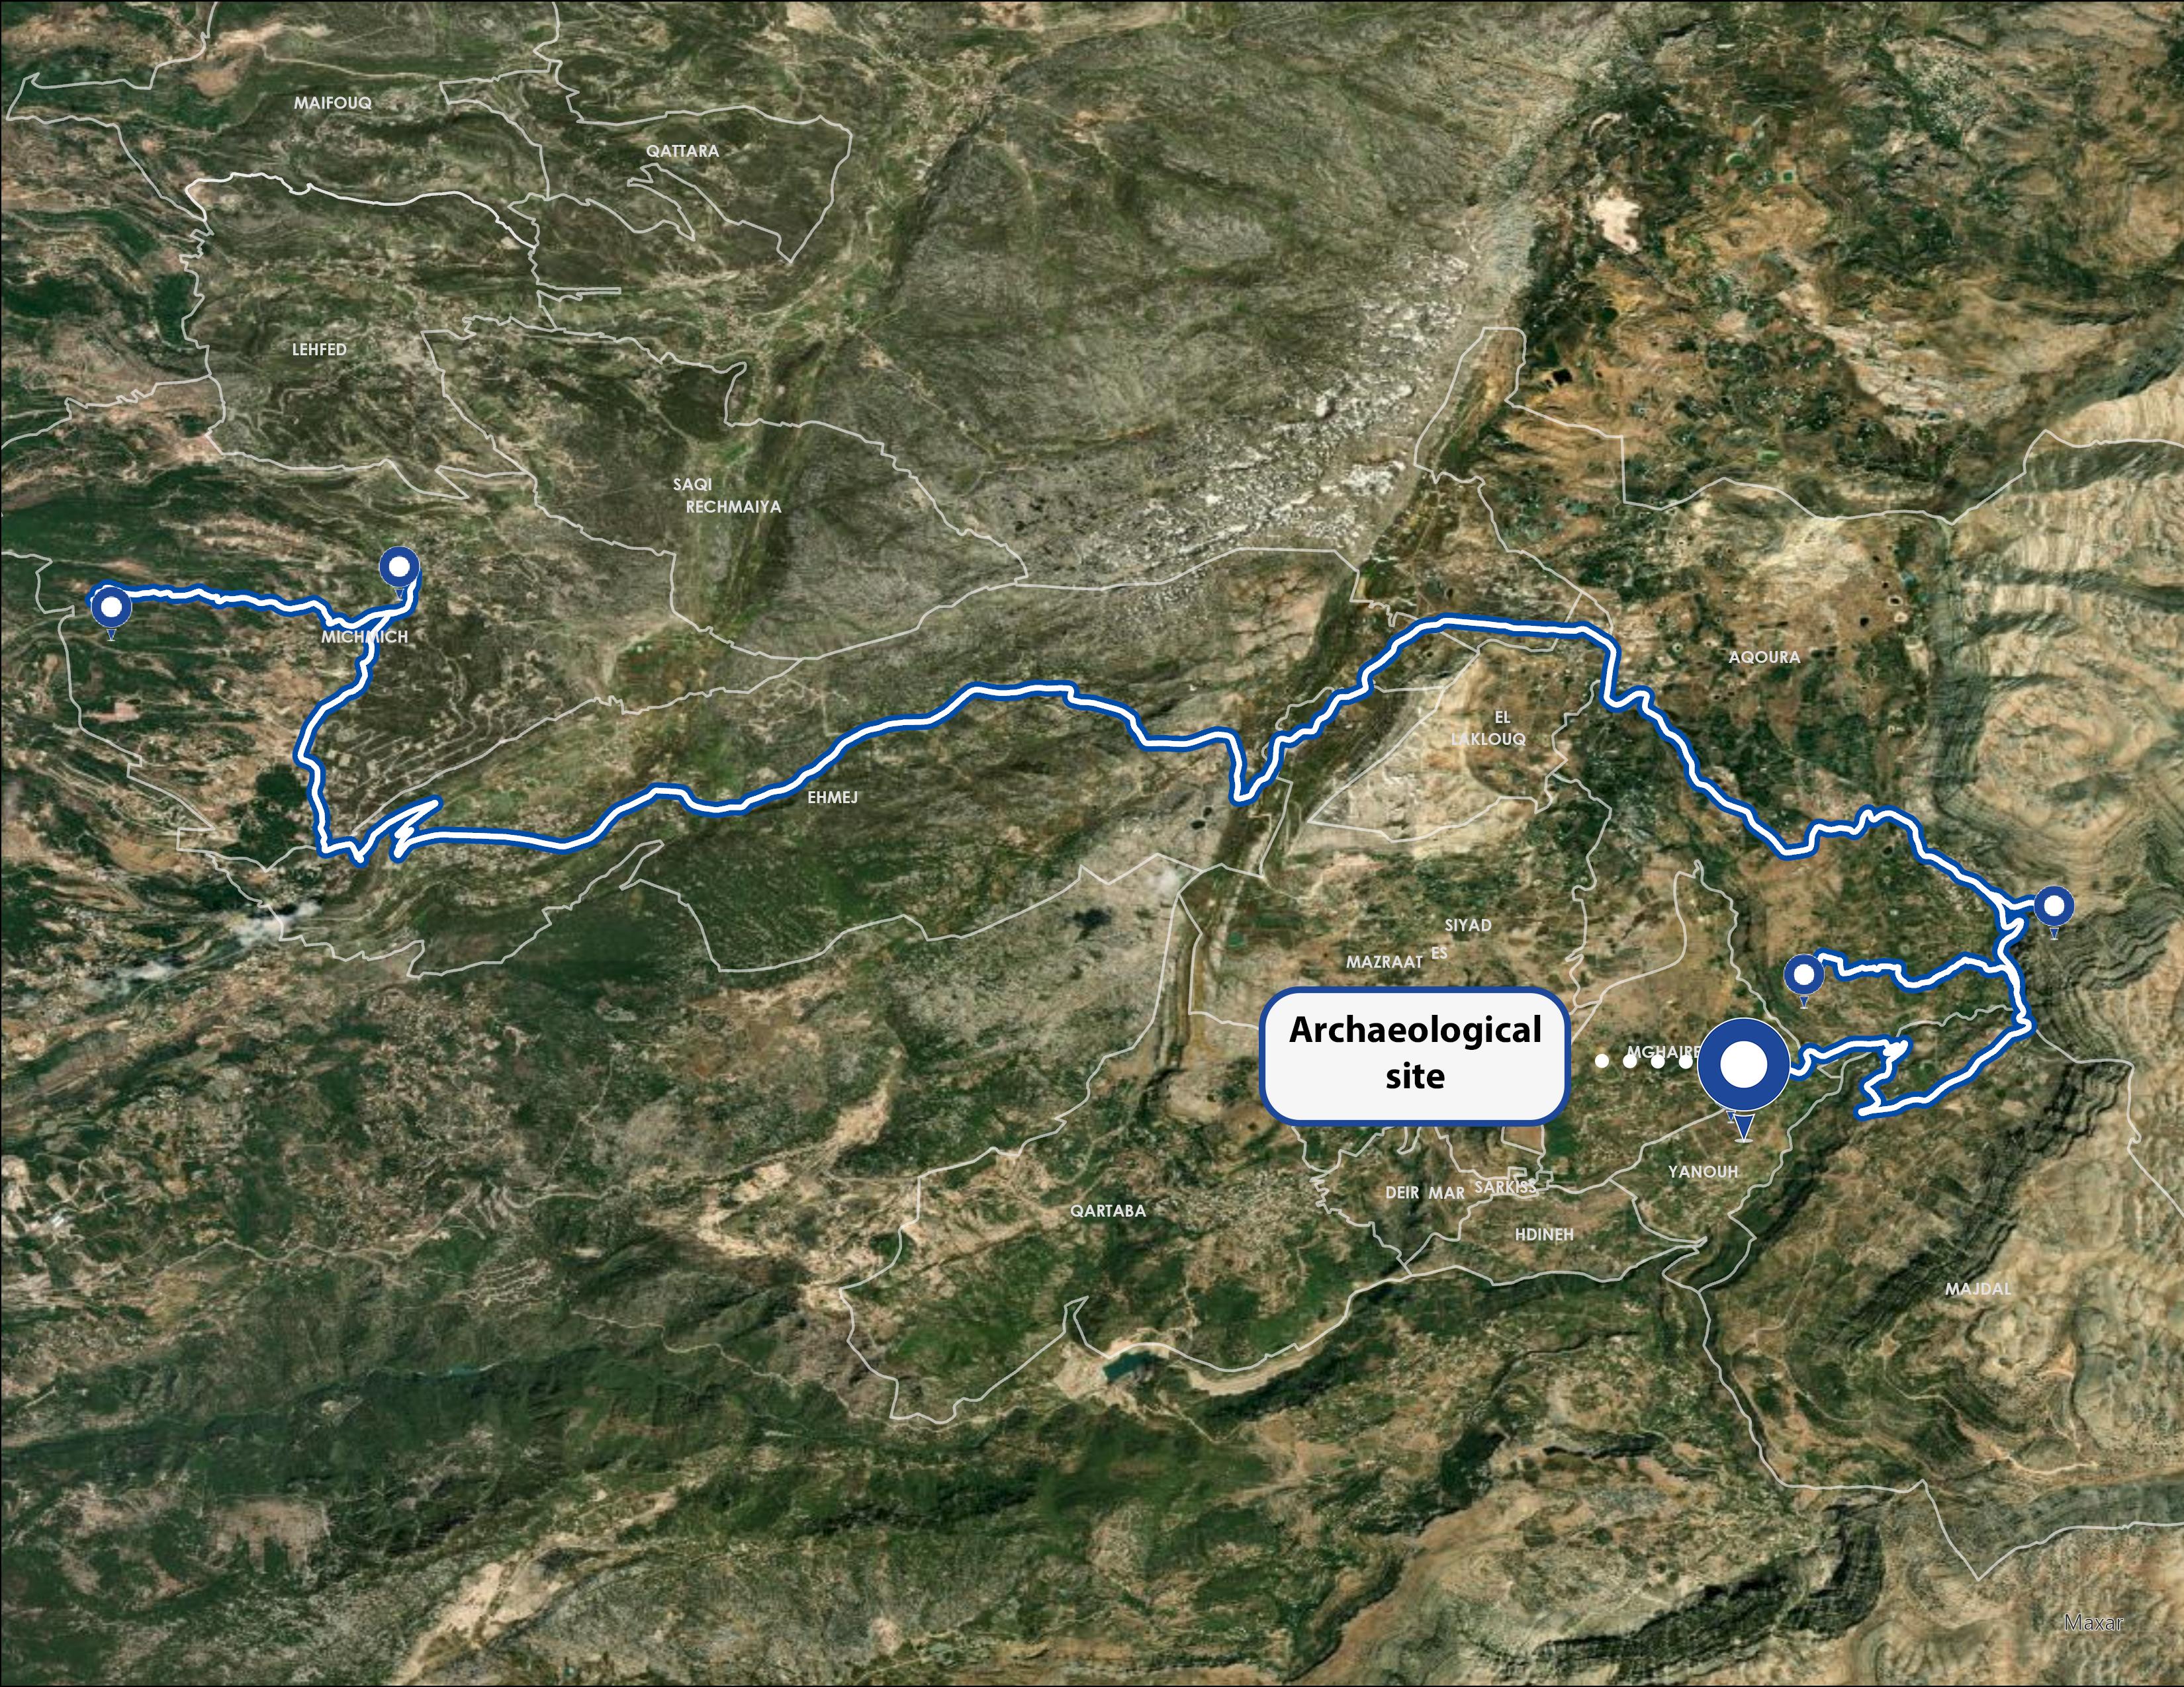Select the LEHFED village label

click(x=319, y=350)
